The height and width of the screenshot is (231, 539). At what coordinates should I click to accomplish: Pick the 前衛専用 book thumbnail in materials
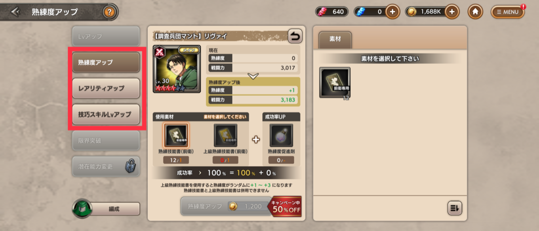click(335, 83)
